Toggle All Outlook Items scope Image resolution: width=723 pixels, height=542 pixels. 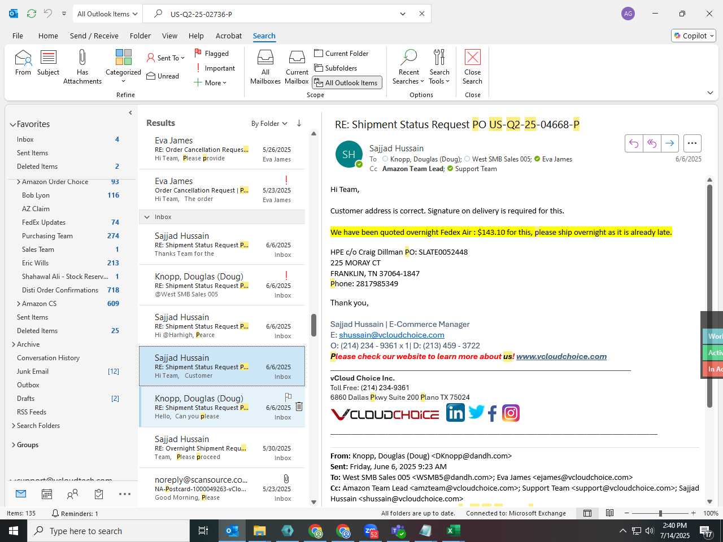pyautogui.click(x=347, y=82)
